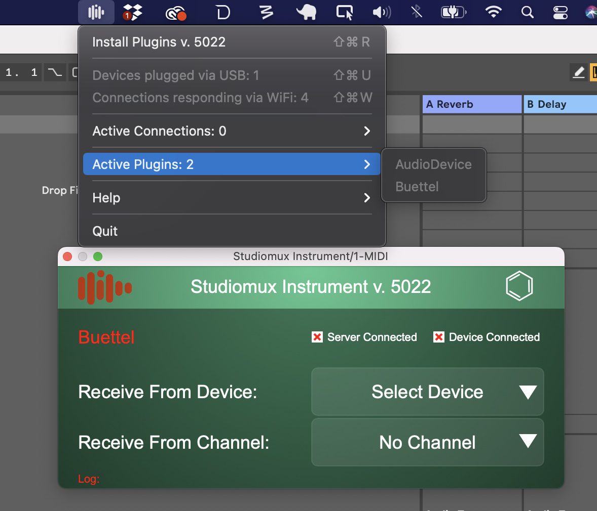Expand the Active Connections submenu
This screenshot has height=511, width=597.
pyautogui.click(x=232, y=131)
